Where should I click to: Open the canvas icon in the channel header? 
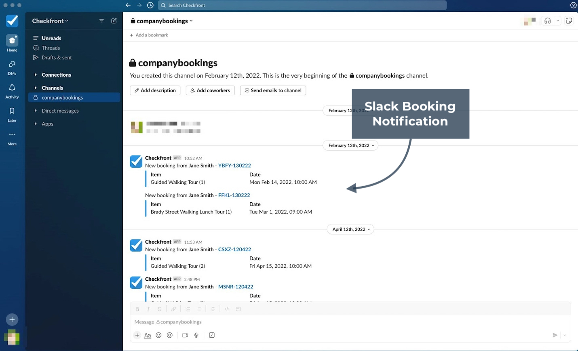pos(569,21)
